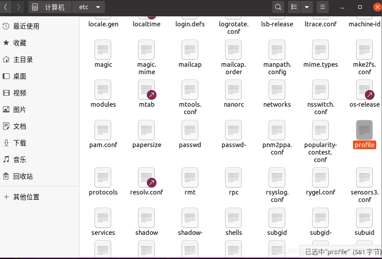
Task: Click 其他位置 other locations
Action: tap(40, 197)
